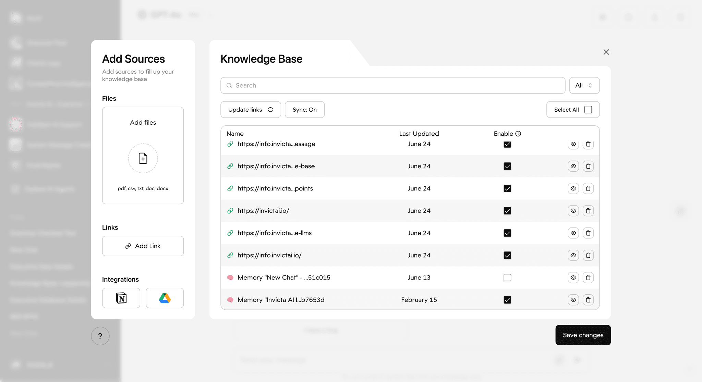Image resolution: width=702 pixels, height=382 pixels.
Task: View Memory "Invicta AI" entry details
Action: [x=573, y=300]
